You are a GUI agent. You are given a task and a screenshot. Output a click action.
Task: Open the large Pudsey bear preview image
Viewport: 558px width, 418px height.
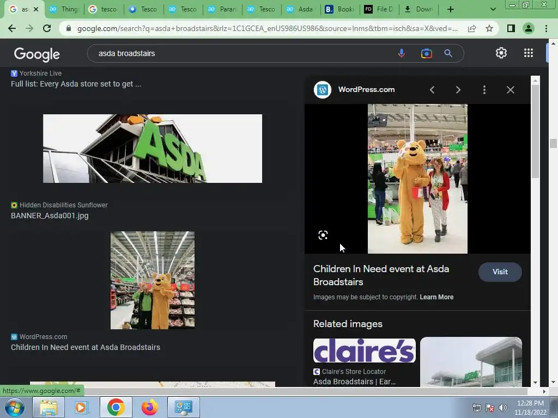[x=417, y=179]
